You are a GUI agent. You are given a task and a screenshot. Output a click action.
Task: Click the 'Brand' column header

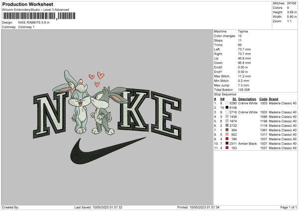pos(274,99)
